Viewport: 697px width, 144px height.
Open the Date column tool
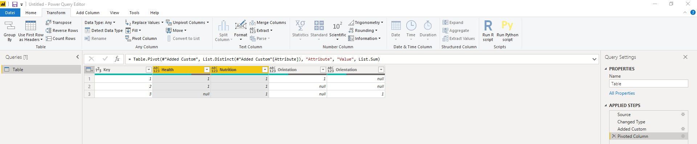point(396,30)
